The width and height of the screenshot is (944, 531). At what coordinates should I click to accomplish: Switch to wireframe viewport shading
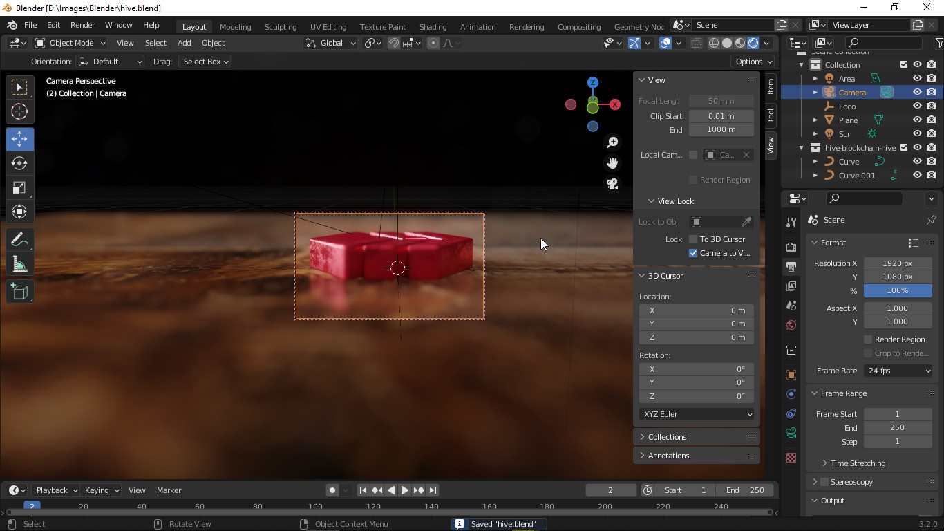[x=714, y=43]
